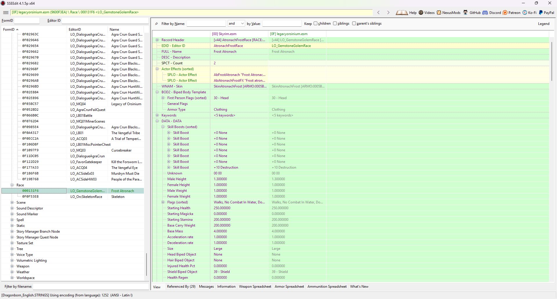Open the Discord icon
This screenshot has height=299, width=557.
(485, 12)
